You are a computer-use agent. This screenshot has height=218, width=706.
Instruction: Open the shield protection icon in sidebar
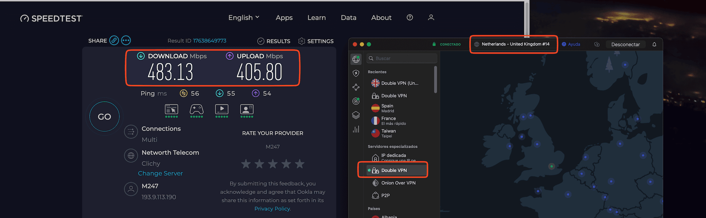tap(356, 73)
